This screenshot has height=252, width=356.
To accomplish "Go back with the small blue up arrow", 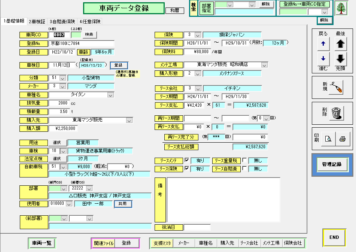I will 323,43.
